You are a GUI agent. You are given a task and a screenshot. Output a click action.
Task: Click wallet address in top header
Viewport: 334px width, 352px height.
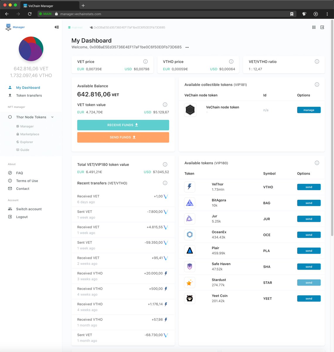coord(129,28)
